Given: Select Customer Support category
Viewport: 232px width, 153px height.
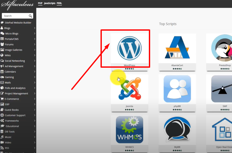Looking at the screenshot, I should tap(15, 115).
